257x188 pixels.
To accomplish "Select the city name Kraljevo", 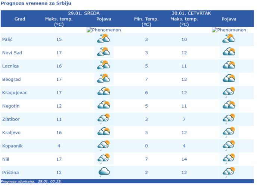I will pyautogui.click(x=11, y=133).
